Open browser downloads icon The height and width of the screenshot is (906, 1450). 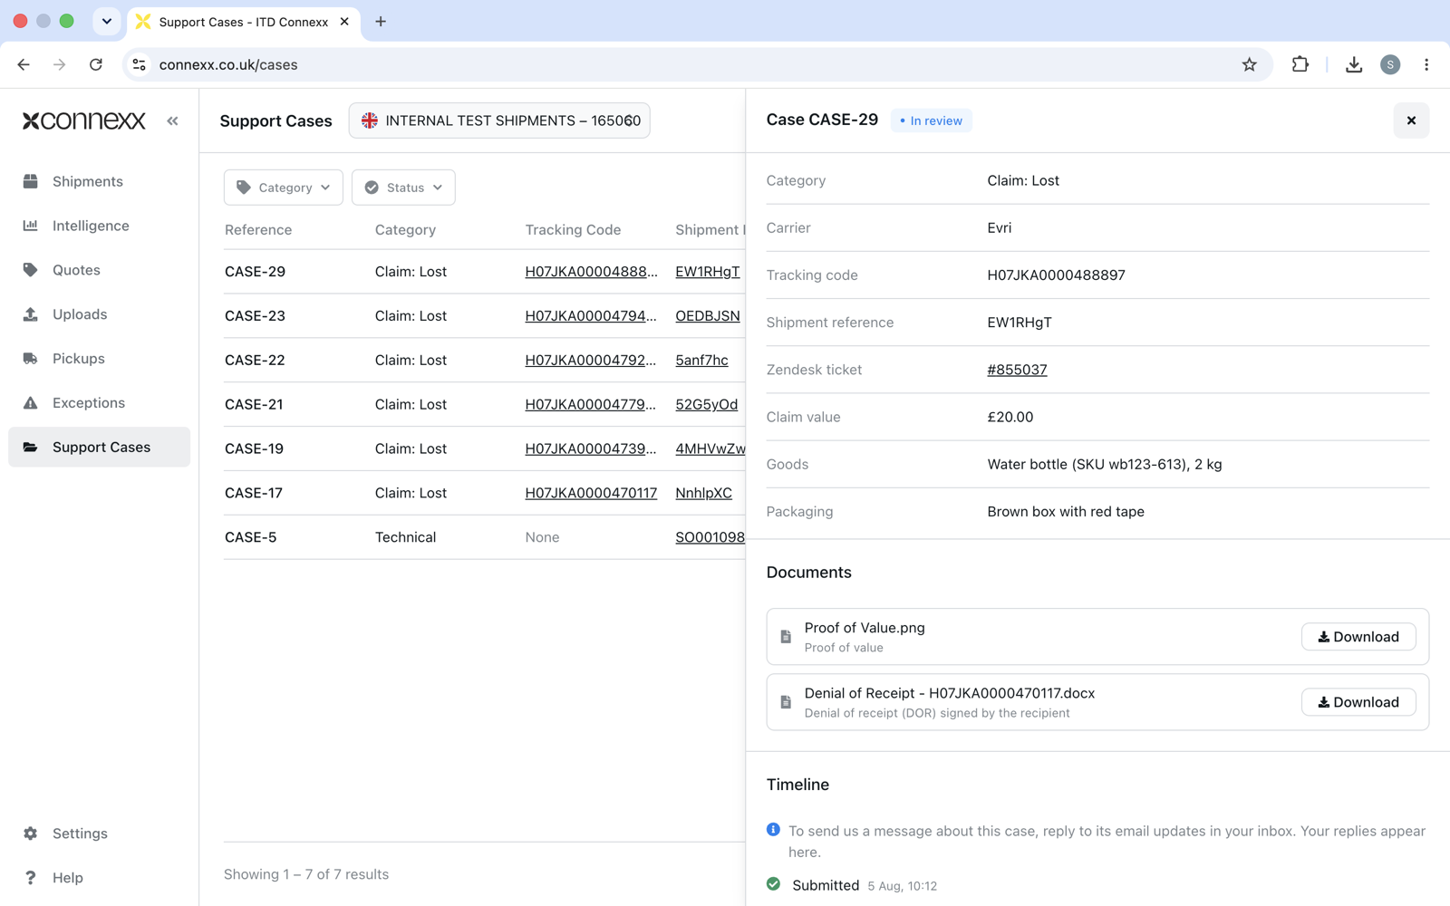tap(1353, 64)
